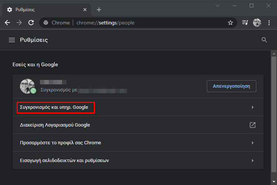Expand arrow for Προσαρμόστε το προφίλ row
The width and height of the screenshot is (277, 185).
[253, 143]
